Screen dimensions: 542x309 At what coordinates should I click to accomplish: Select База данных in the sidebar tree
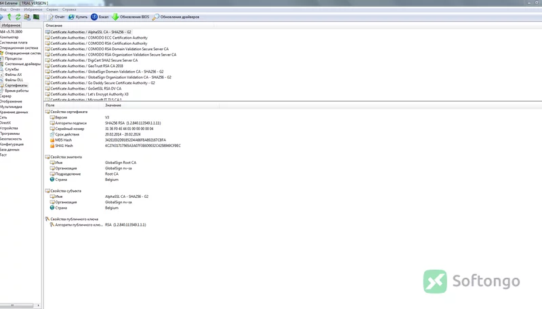click(9, 150)
